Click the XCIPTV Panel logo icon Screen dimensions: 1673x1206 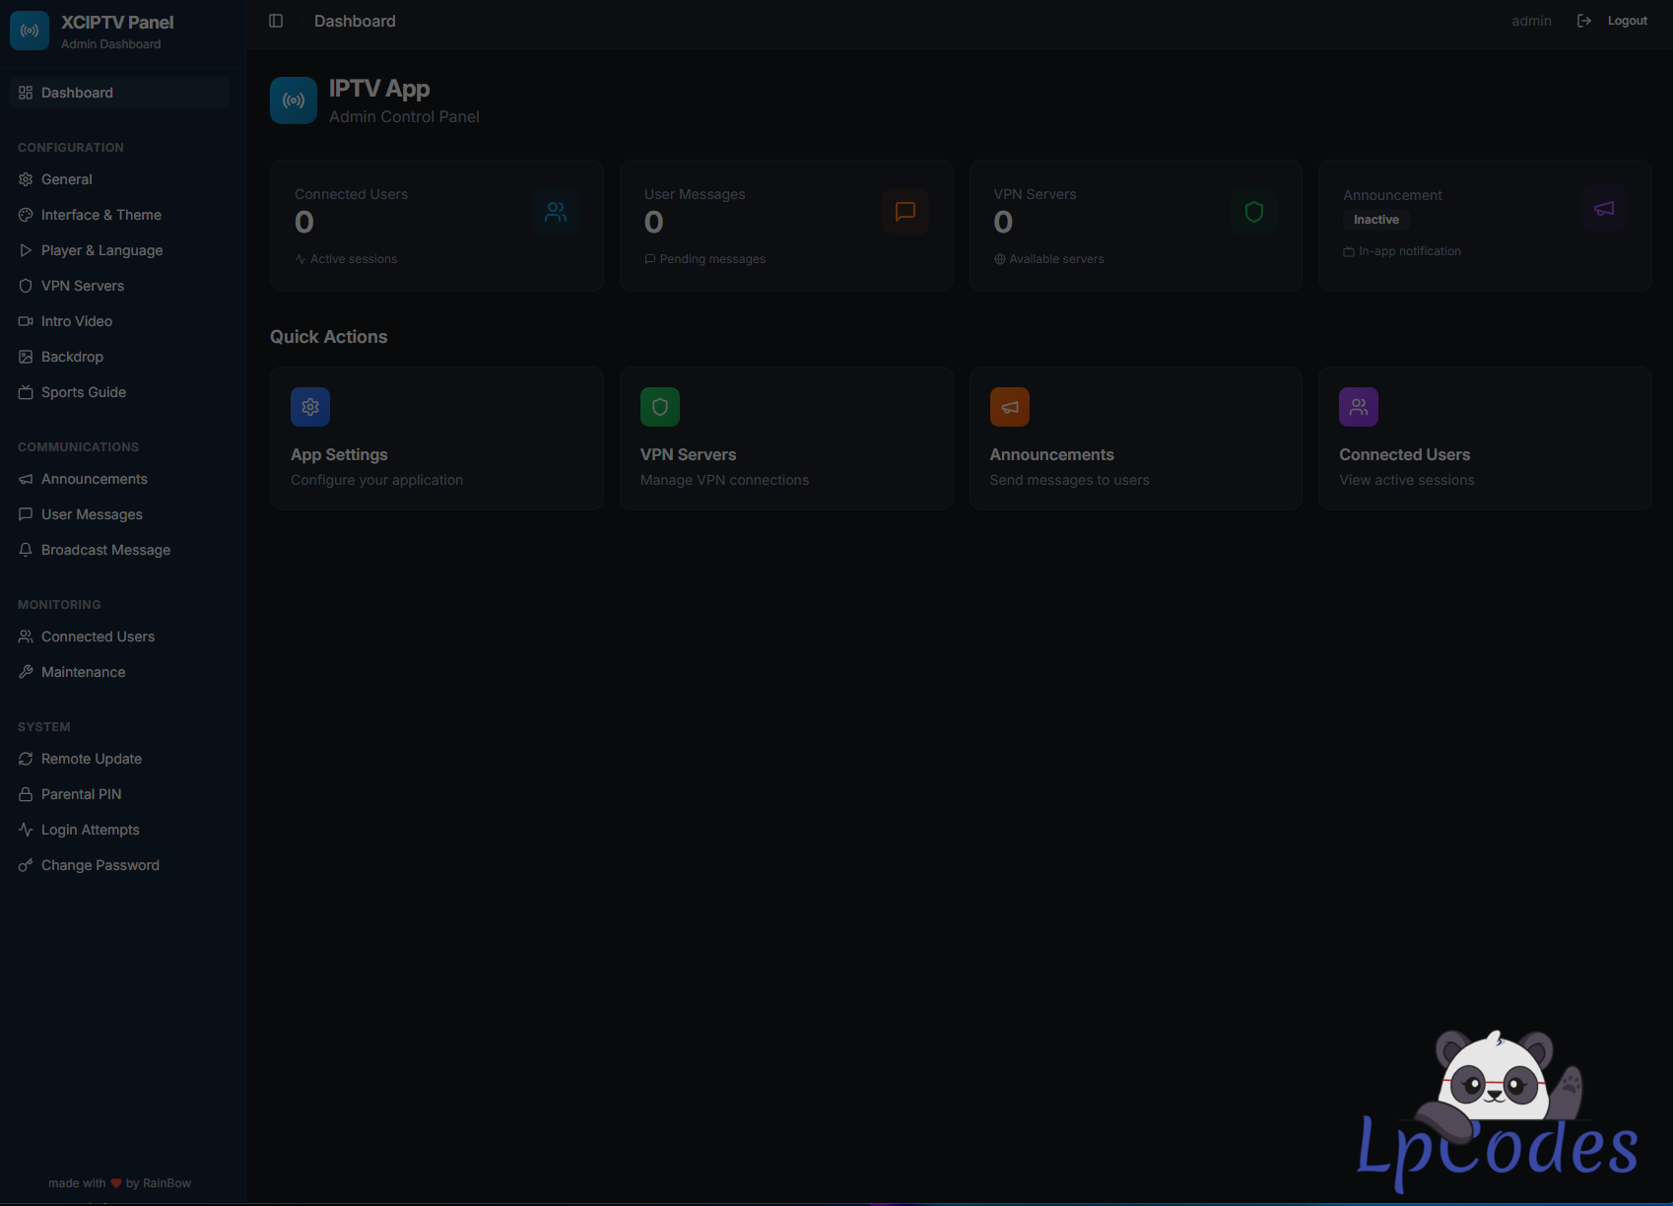point(30,31)
